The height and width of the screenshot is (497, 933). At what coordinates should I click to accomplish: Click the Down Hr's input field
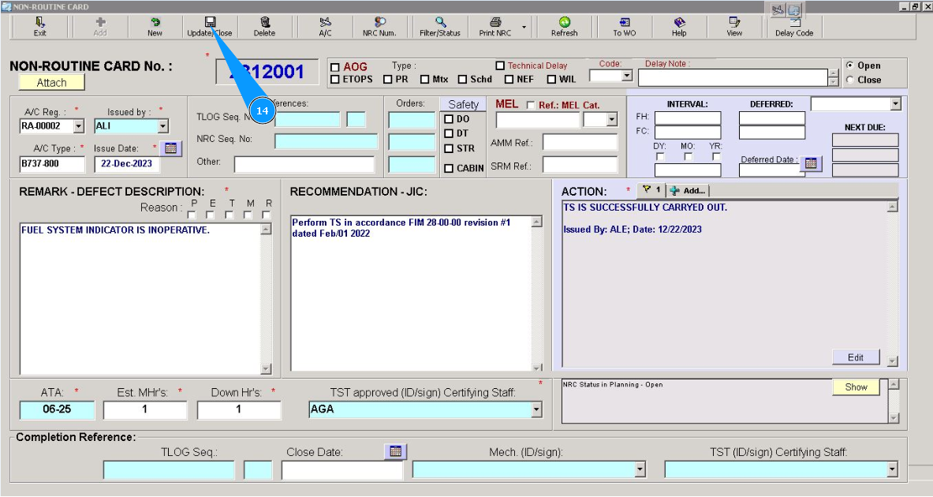[x=239, y=409]
